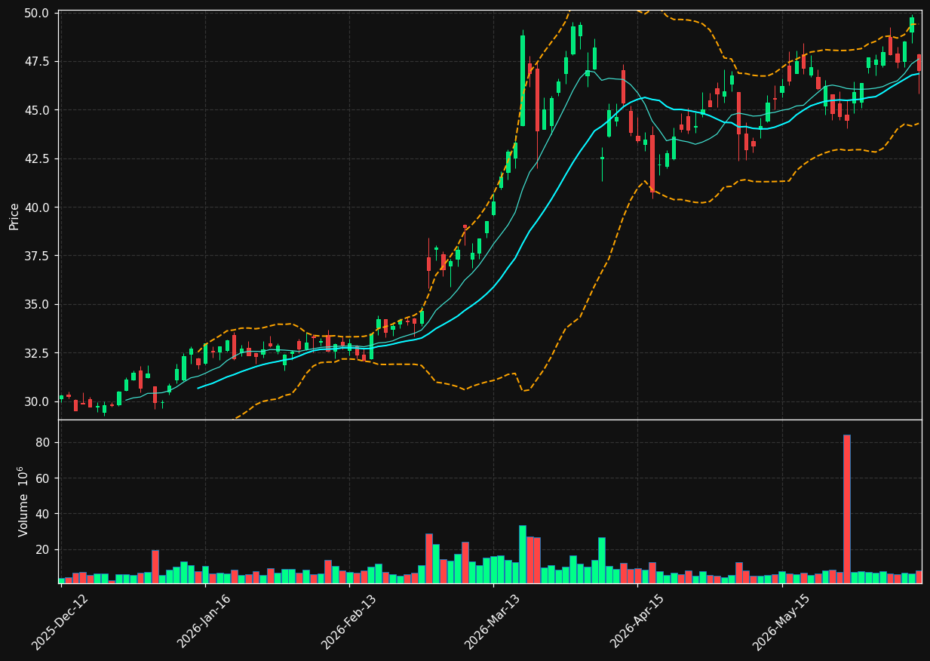Image resolution: width=930 pixels, height=661 pixels.
Task: Click the 35.0 price tick label
Action: [37, 305]
